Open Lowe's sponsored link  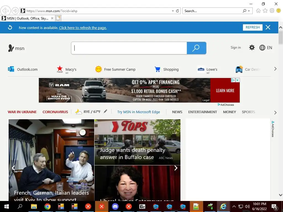[207, 70]
